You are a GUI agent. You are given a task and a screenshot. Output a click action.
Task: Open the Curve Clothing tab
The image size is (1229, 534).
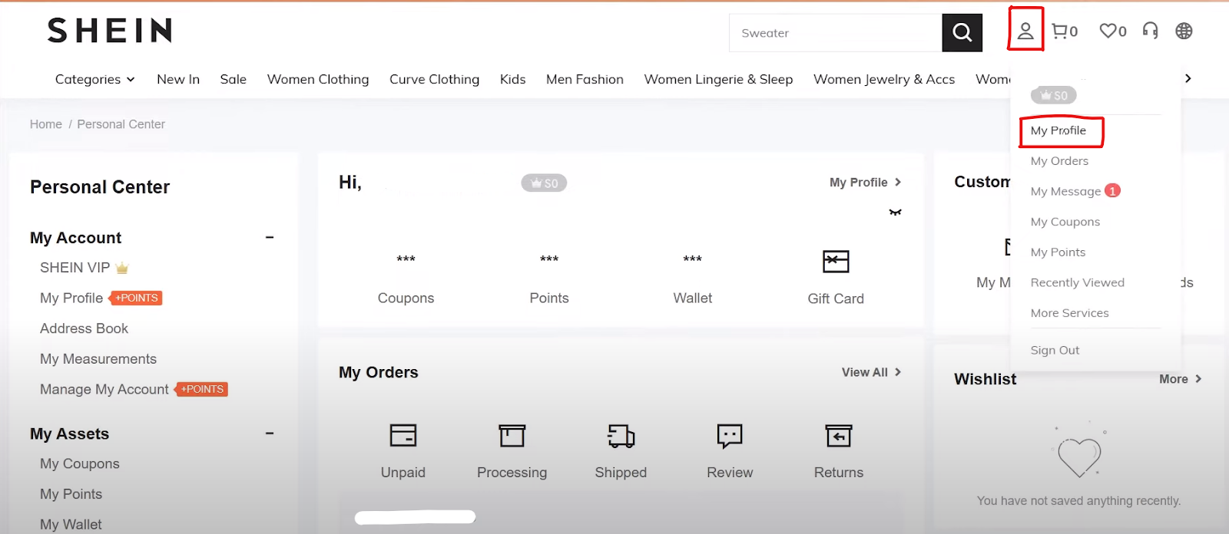tap(434, 79)
